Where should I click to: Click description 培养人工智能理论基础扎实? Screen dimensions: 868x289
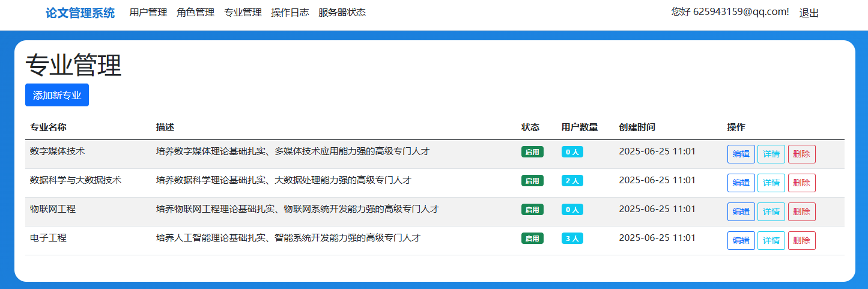tap(288, 238)
